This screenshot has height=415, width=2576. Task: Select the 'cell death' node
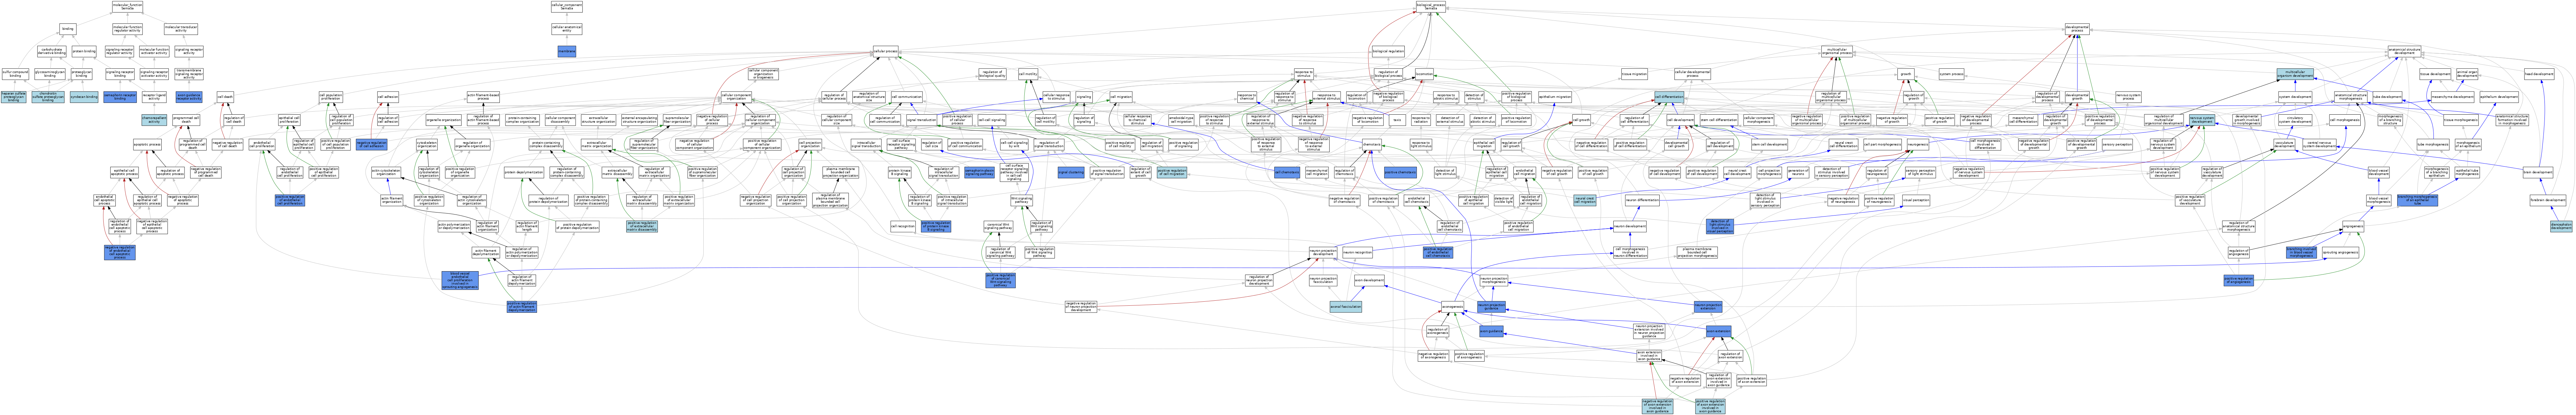225,97
